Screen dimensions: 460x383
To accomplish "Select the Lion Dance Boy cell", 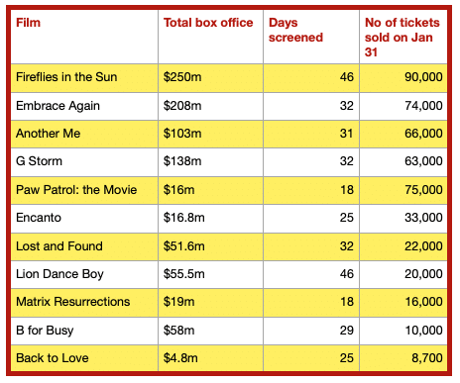I will click(59, 274).
